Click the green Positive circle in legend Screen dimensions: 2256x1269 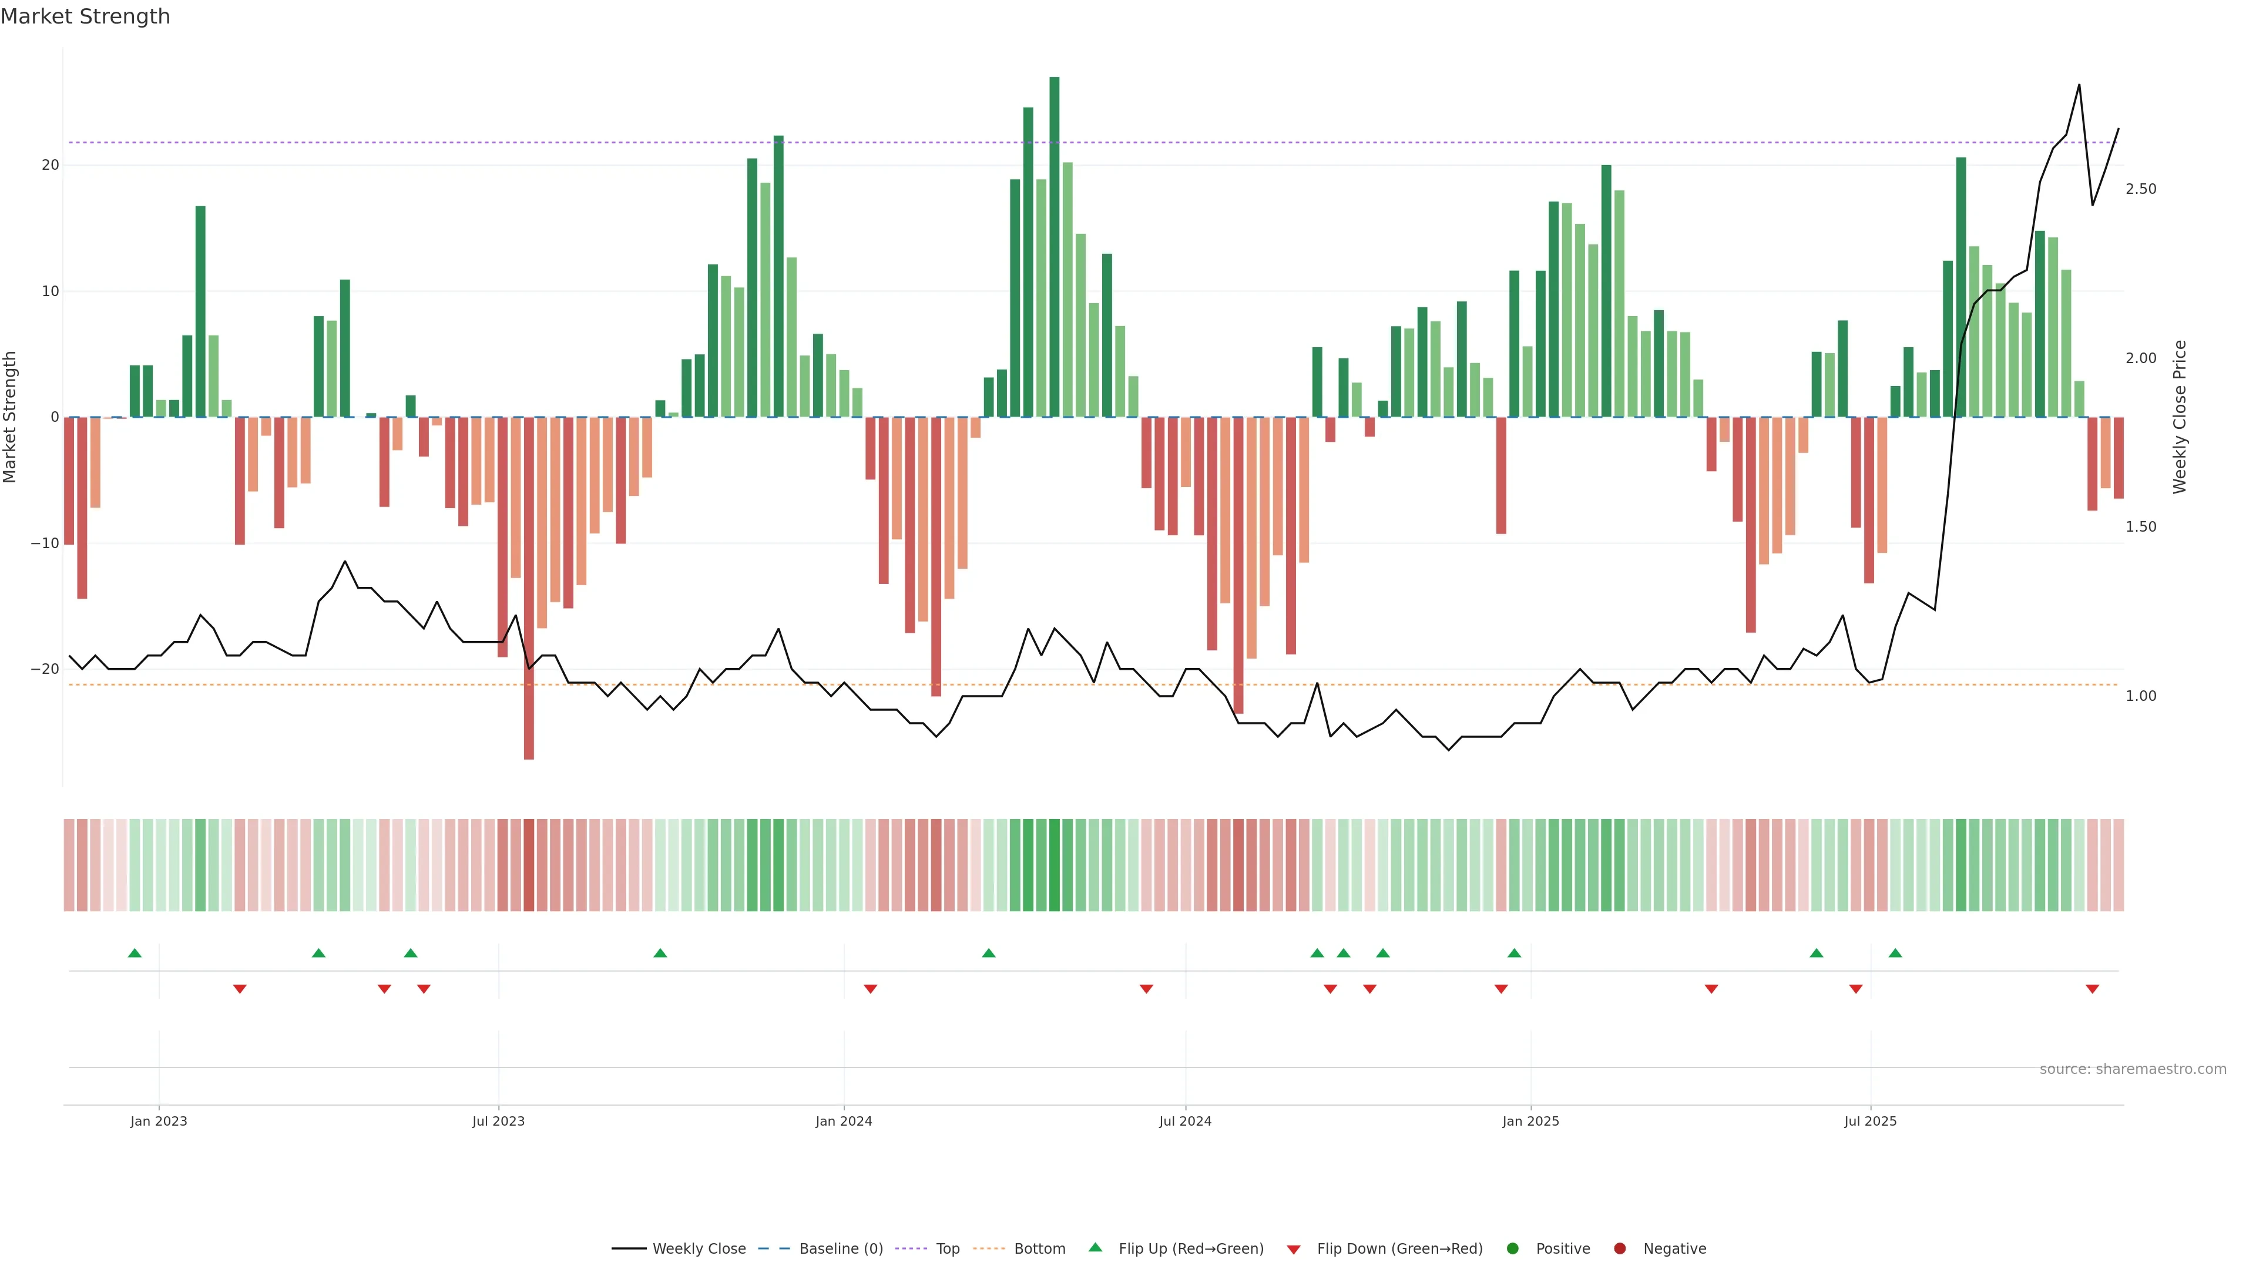click(1512, 1248)
